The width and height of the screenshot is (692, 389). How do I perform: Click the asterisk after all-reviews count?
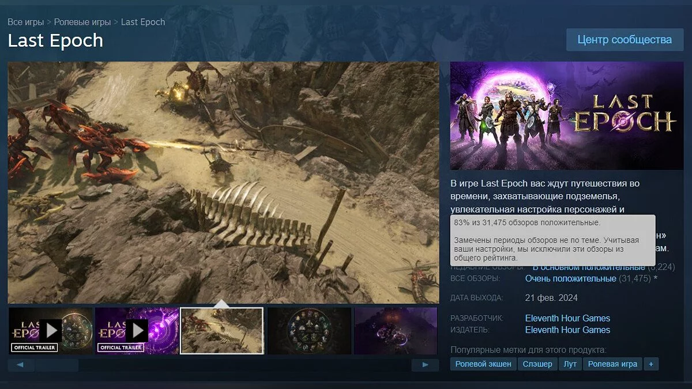point(656,278)
